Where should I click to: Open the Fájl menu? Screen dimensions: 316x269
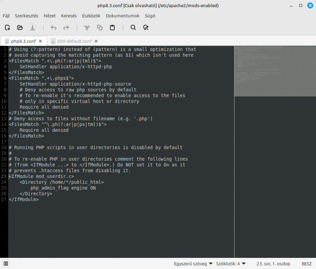tap(6, 16)
